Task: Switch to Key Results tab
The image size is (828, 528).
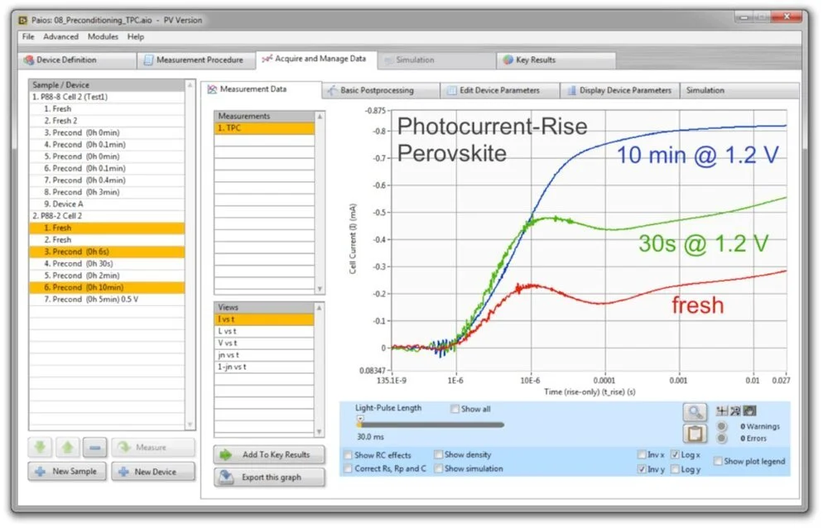Action: [556, 60]
